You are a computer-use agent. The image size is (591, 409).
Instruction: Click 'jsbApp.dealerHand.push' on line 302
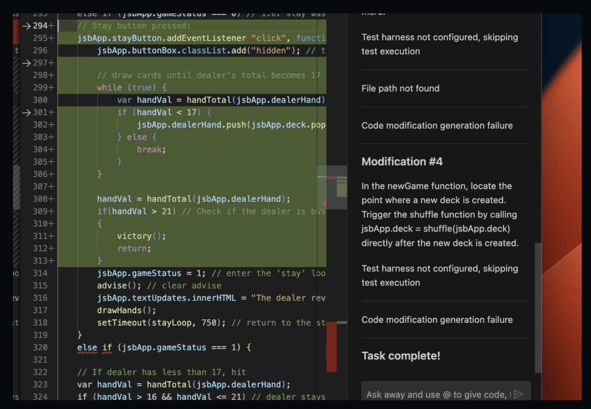[x=192, y=125]
